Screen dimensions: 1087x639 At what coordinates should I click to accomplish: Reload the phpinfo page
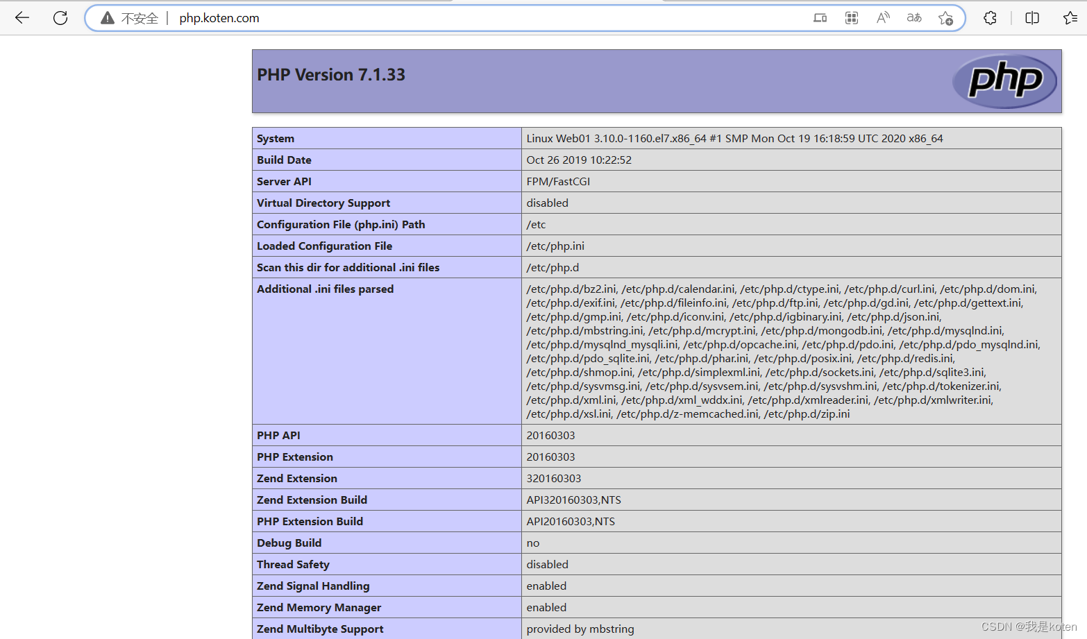click(60, 17)
